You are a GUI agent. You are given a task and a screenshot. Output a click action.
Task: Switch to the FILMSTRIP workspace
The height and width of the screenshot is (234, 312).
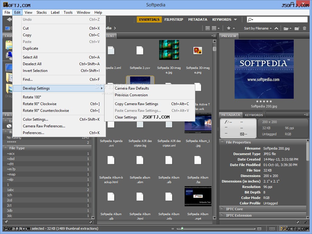[174, 19]
